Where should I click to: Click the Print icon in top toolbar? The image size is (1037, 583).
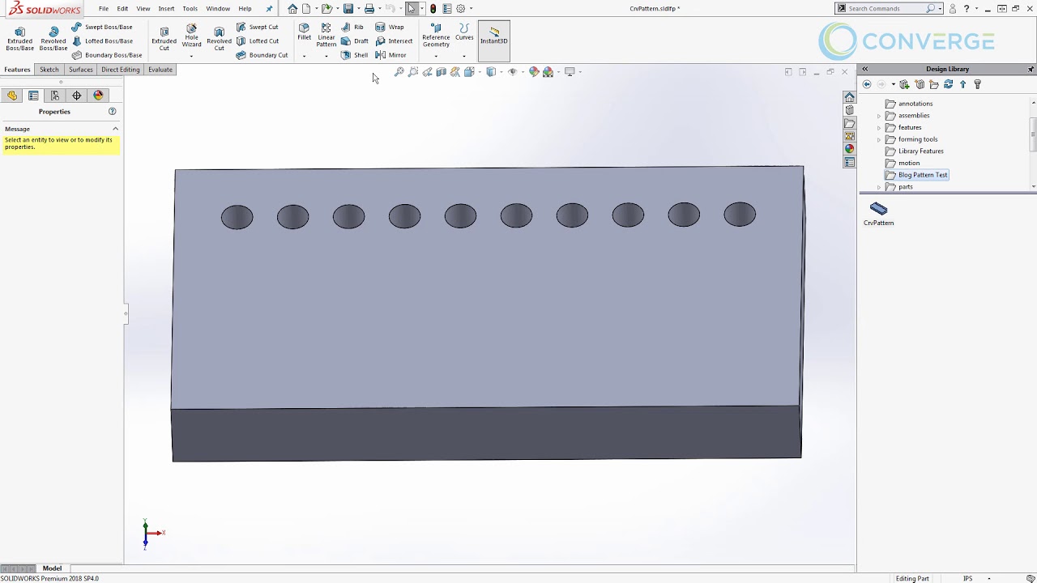coord(369,8)
